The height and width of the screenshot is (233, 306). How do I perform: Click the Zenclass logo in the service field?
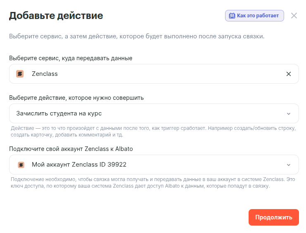(20, 74)
